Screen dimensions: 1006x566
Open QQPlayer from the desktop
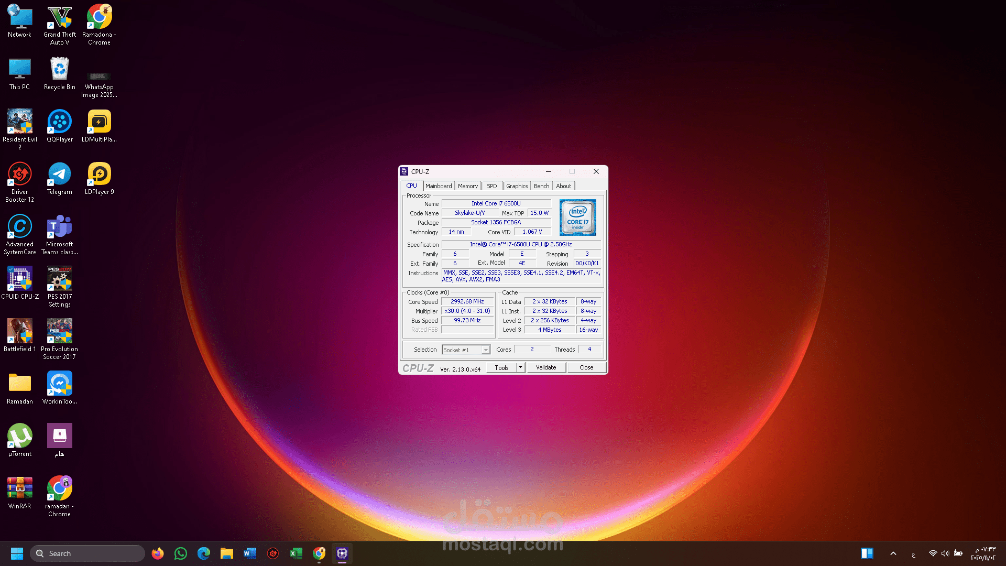60,126
